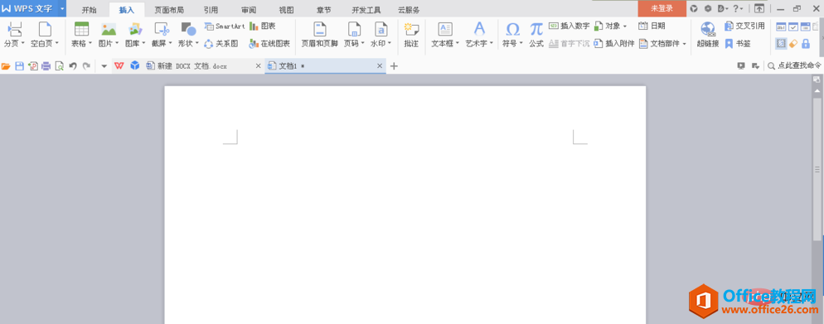Click the eraser icon in form controls
824x324 pixels.
tap(793, 44)
